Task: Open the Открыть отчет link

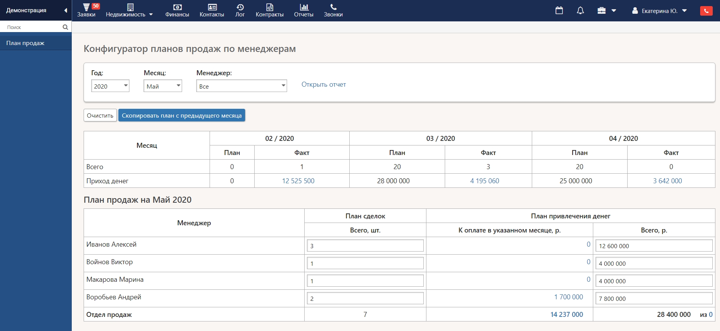Action: click(x=324, y=84)
